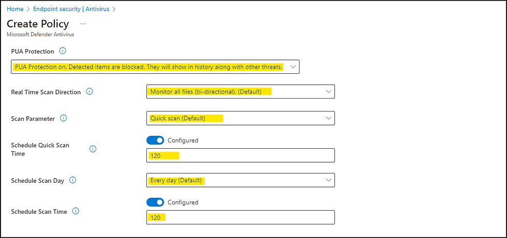Open info tooltip for PUA Protection
The image size is (507, 238).
click(63, 51)
